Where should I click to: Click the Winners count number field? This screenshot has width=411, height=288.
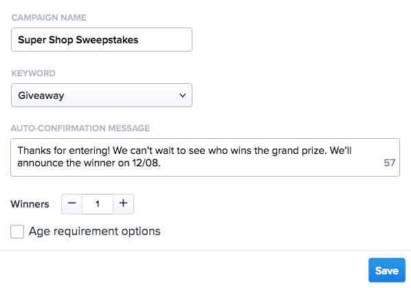pos(98,204)
